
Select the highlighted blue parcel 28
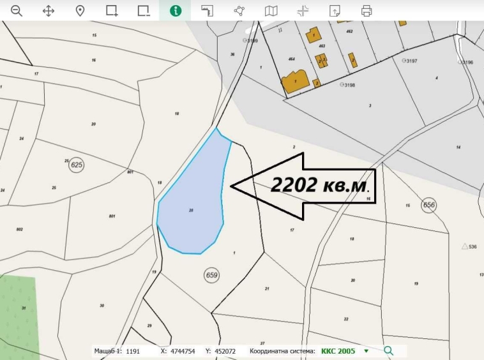click(x=192, y=204)
